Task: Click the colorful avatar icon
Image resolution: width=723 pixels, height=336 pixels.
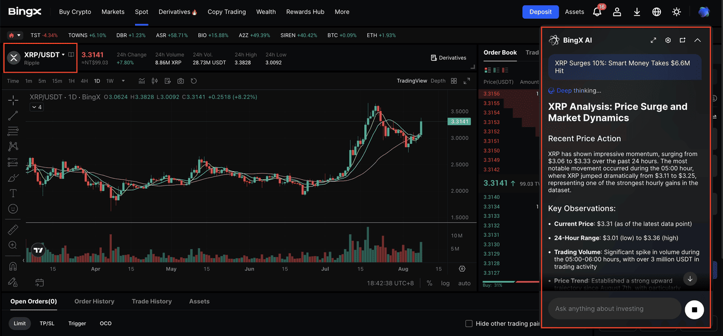Action: (704, 12)
